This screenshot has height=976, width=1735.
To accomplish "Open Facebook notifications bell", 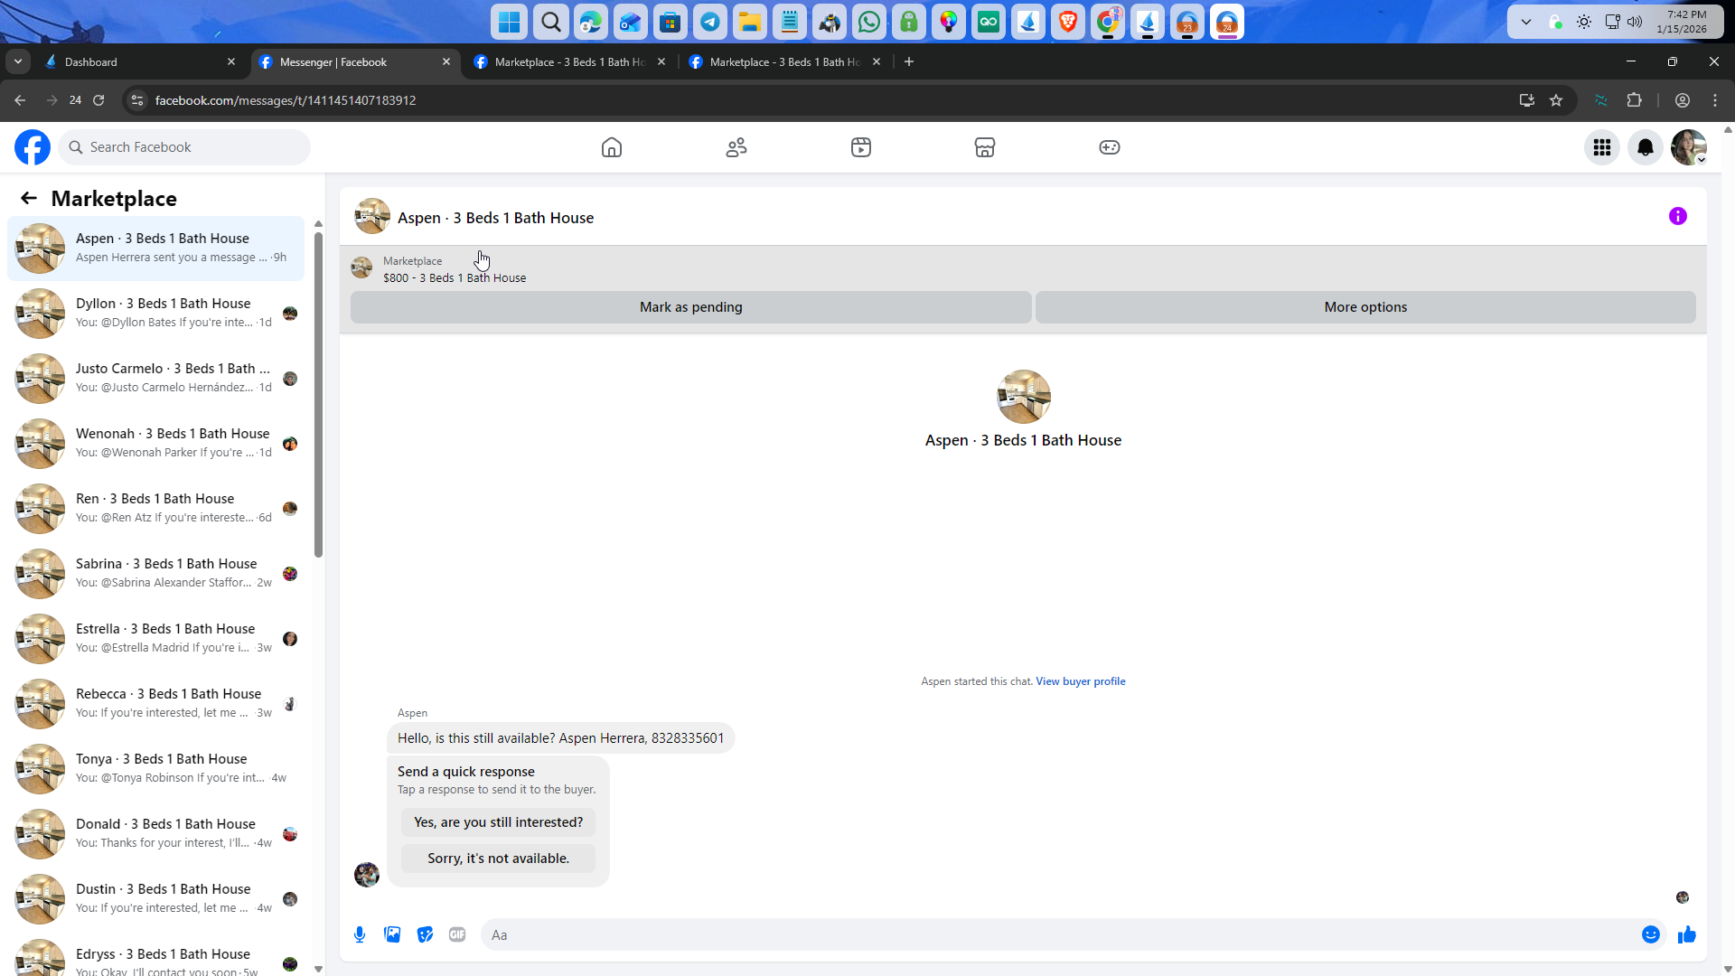I will coord(1646,147).
